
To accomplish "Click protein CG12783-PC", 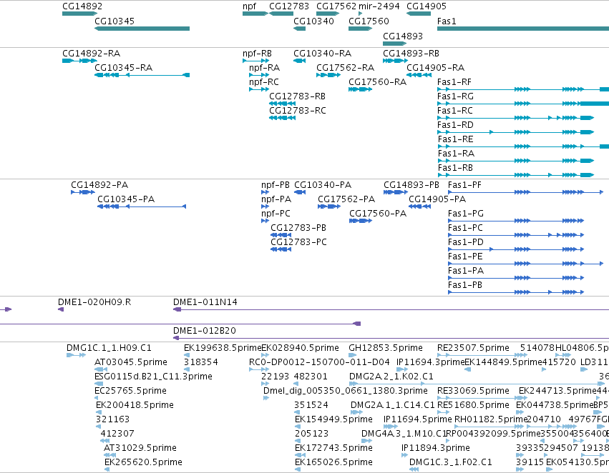I will [x=298, y=242].
